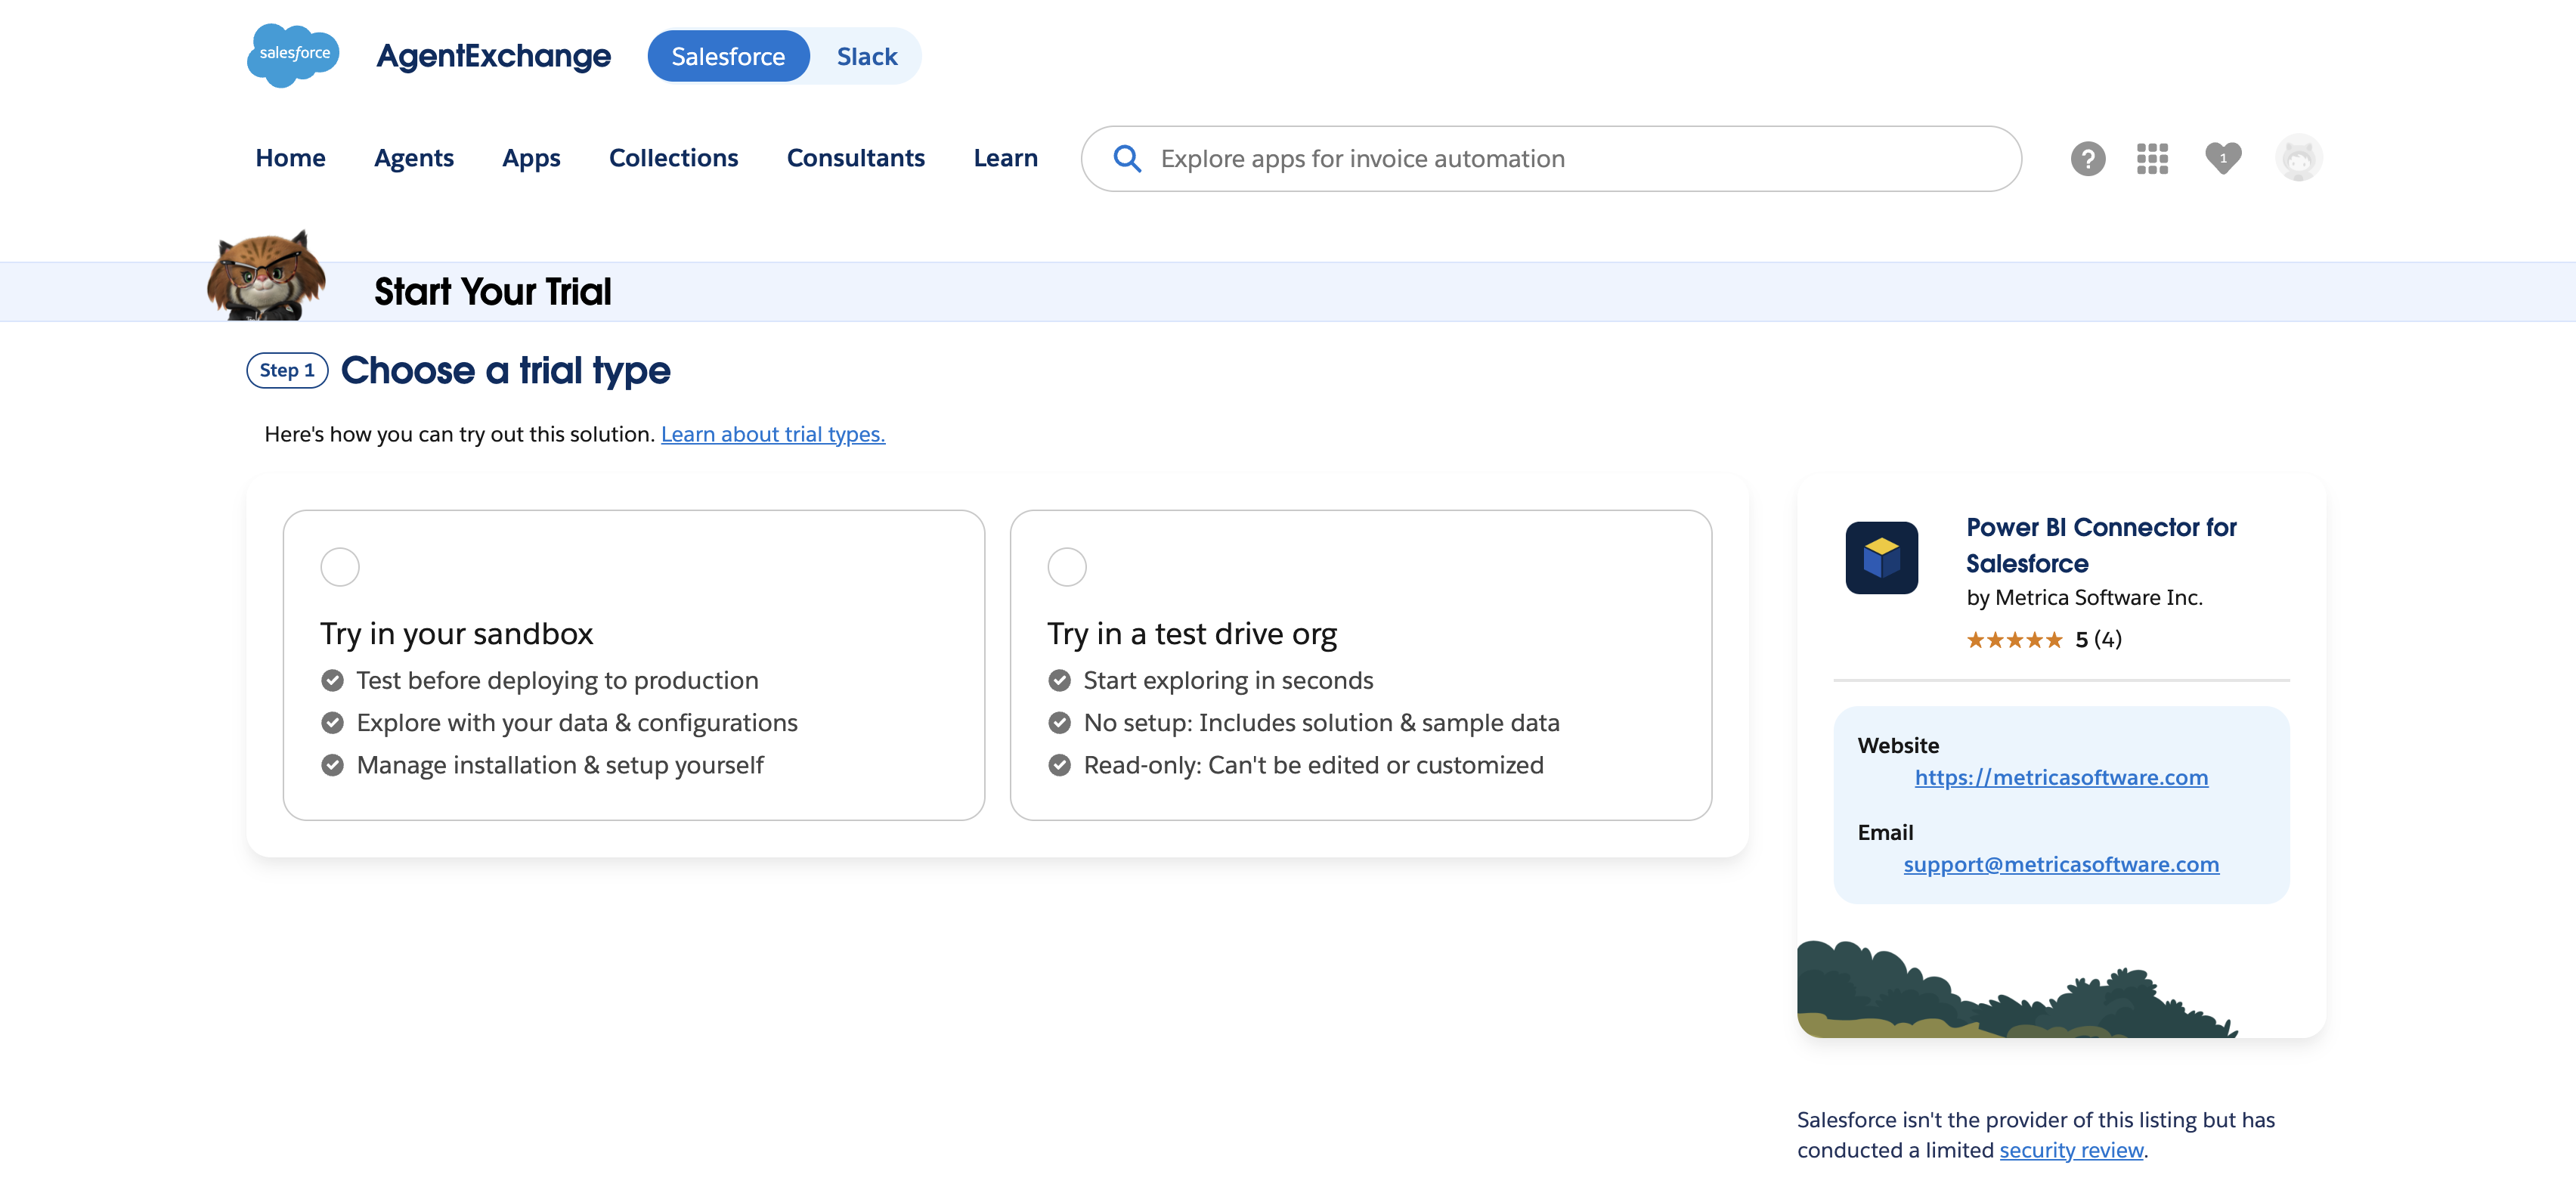Image resolution: width=2576 pixels, height=1187 pixels.
Task: Open favorites heart icon
Action: 2223,158
